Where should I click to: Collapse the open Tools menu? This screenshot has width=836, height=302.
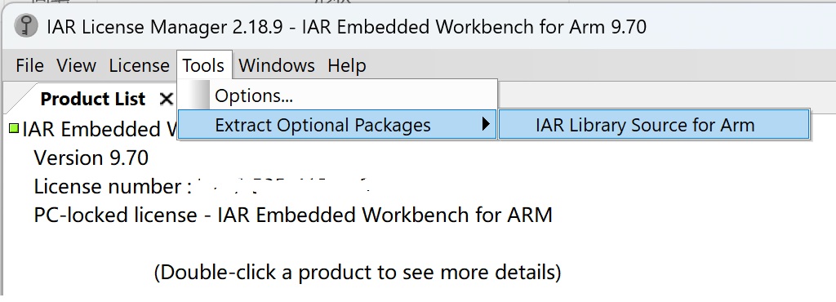tap(203, 65)
